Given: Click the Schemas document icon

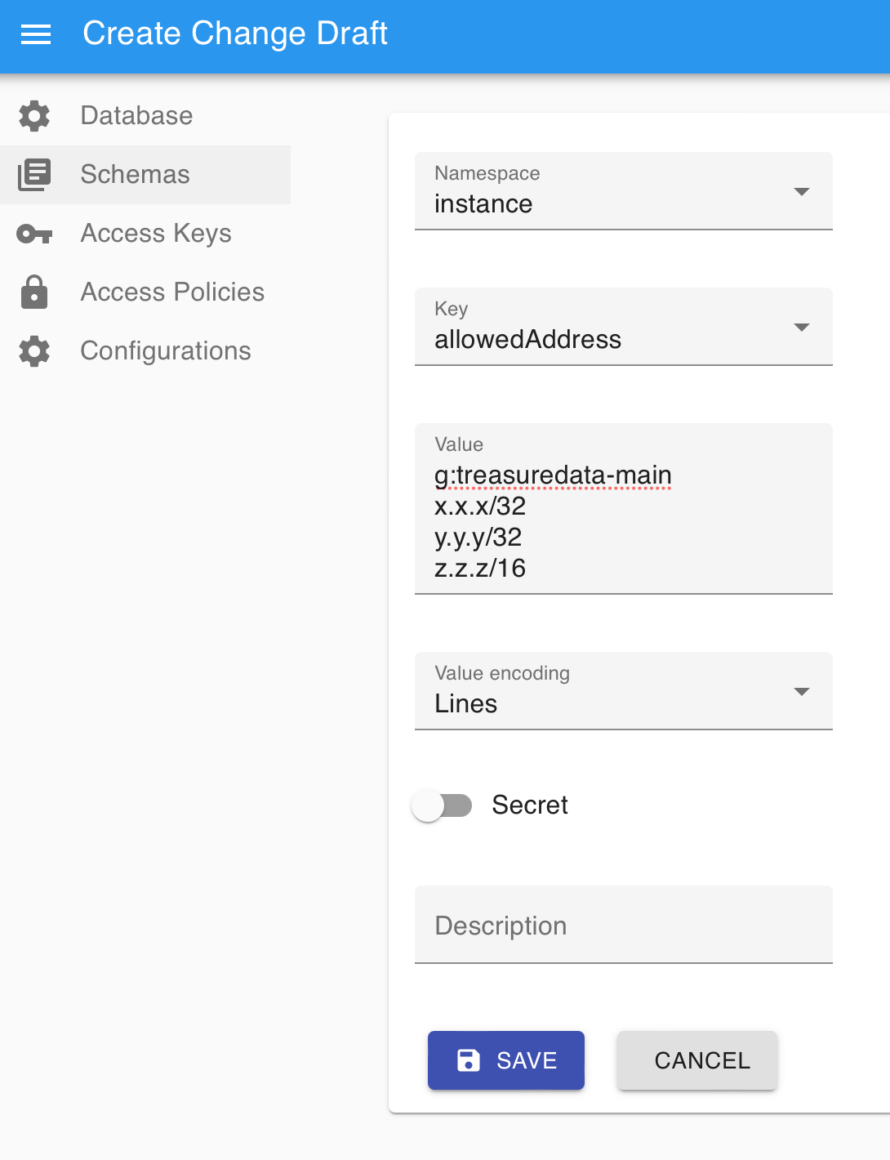Looking at the screenshot, I should point(34,175).
